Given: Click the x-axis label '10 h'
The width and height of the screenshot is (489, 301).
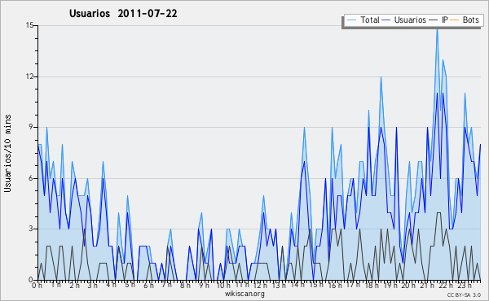Looking at the screenshot, I should click(223, 286).
